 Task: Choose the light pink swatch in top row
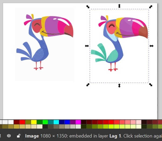click(x=139, y=122)
